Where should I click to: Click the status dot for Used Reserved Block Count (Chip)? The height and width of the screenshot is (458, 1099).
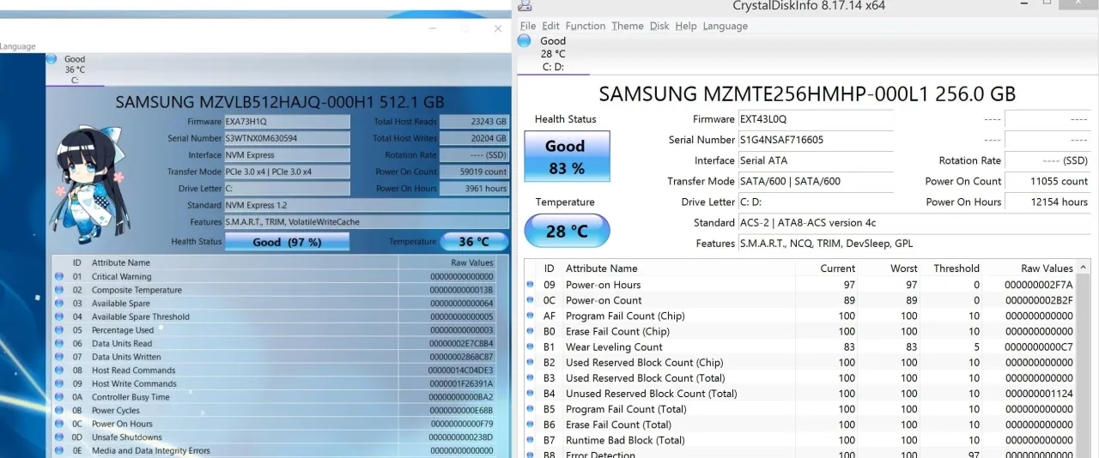530,362
